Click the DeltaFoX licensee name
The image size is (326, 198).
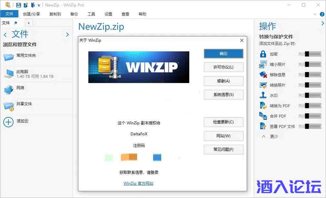click(x=139, y=134)
